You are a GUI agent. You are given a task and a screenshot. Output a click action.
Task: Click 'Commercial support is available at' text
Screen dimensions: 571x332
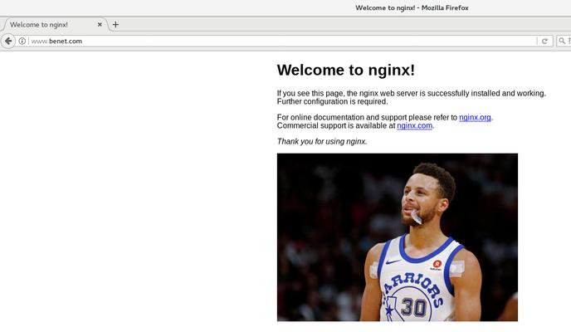(336, 125)
